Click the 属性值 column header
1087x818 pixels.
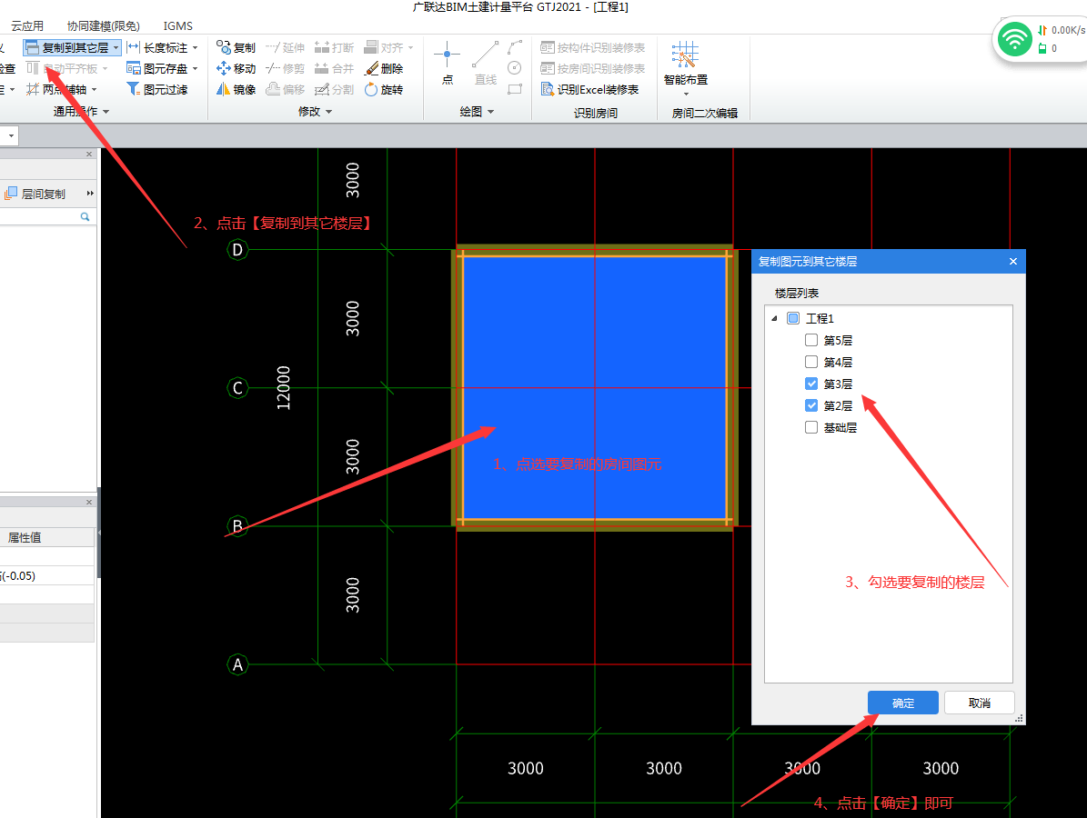[46, 537]
